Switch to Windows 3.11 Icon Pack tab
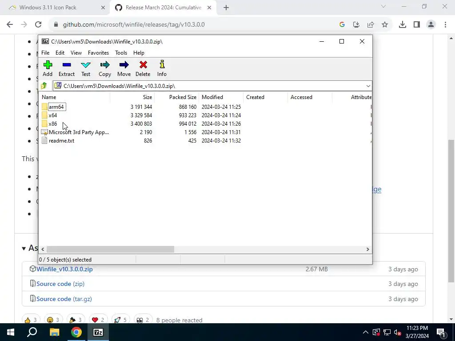Viewport: 455px width, 341px height. tap(48, 8)
